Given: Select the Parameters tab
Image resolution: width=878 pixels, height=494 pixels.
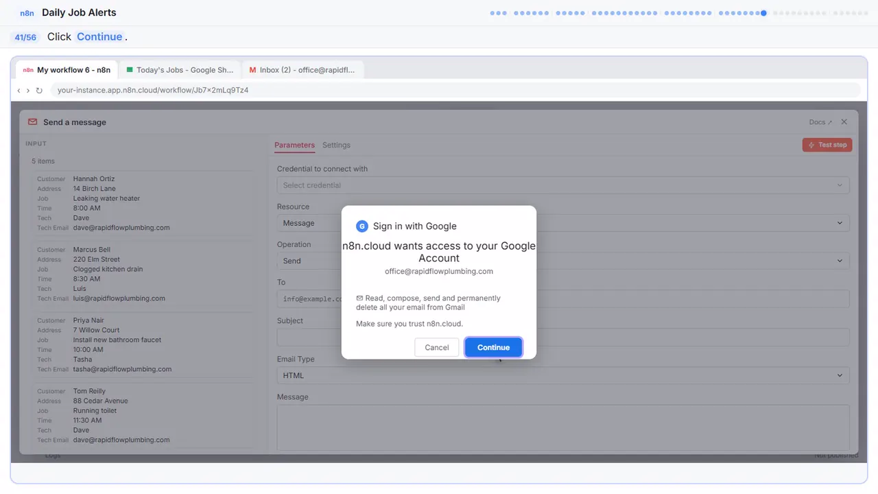Looking at the screenshot, I should coord(294,145).
